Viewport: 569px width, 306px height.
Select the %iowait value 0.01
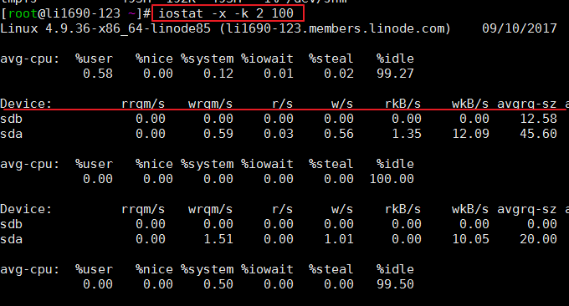[x=279, y=74]
